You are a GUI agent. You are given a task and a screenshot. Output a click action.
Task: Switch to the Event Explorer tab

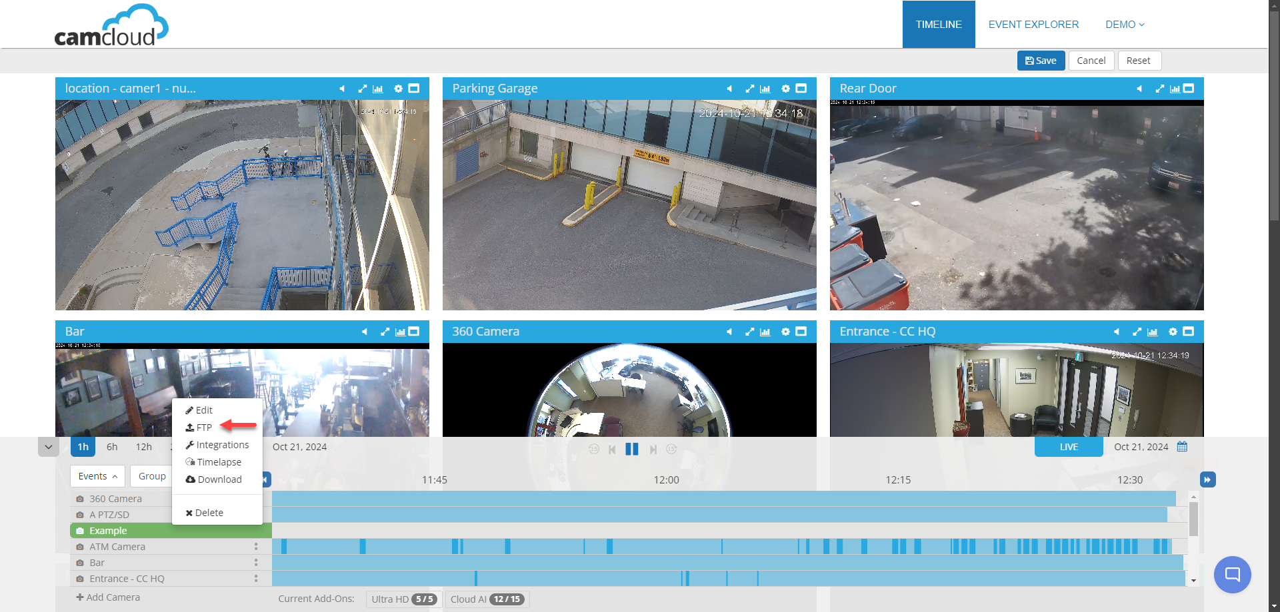click(1033, 25)
